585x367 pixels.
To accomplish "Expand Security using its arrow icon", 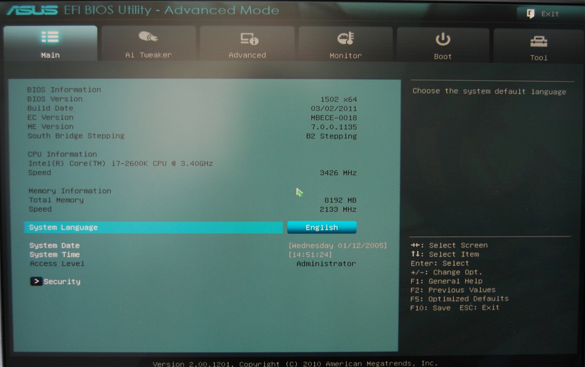I will pos(36,282).
